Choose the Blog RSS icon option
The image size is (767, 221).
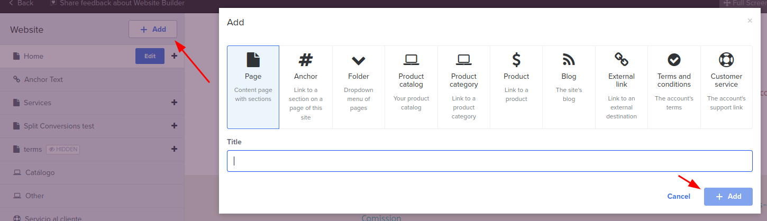[x=569, y=60]
